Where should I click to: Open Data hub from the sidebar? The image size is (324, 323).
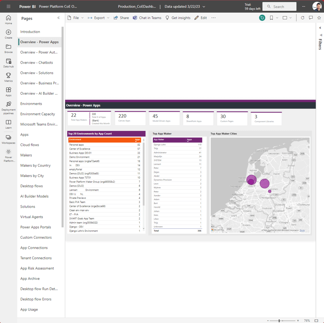8,63
